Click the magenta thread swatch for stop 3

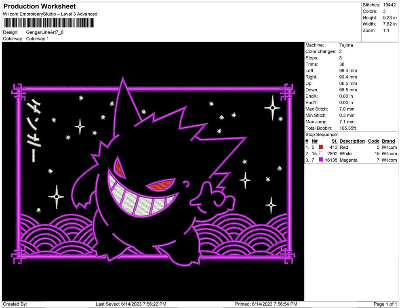pos(320,160)
